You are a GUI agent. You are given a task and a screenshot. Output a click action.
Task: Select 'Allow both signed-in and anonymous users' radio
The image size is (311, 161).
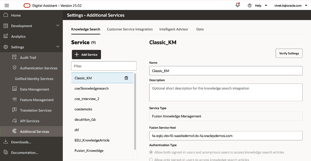point(151,152)
